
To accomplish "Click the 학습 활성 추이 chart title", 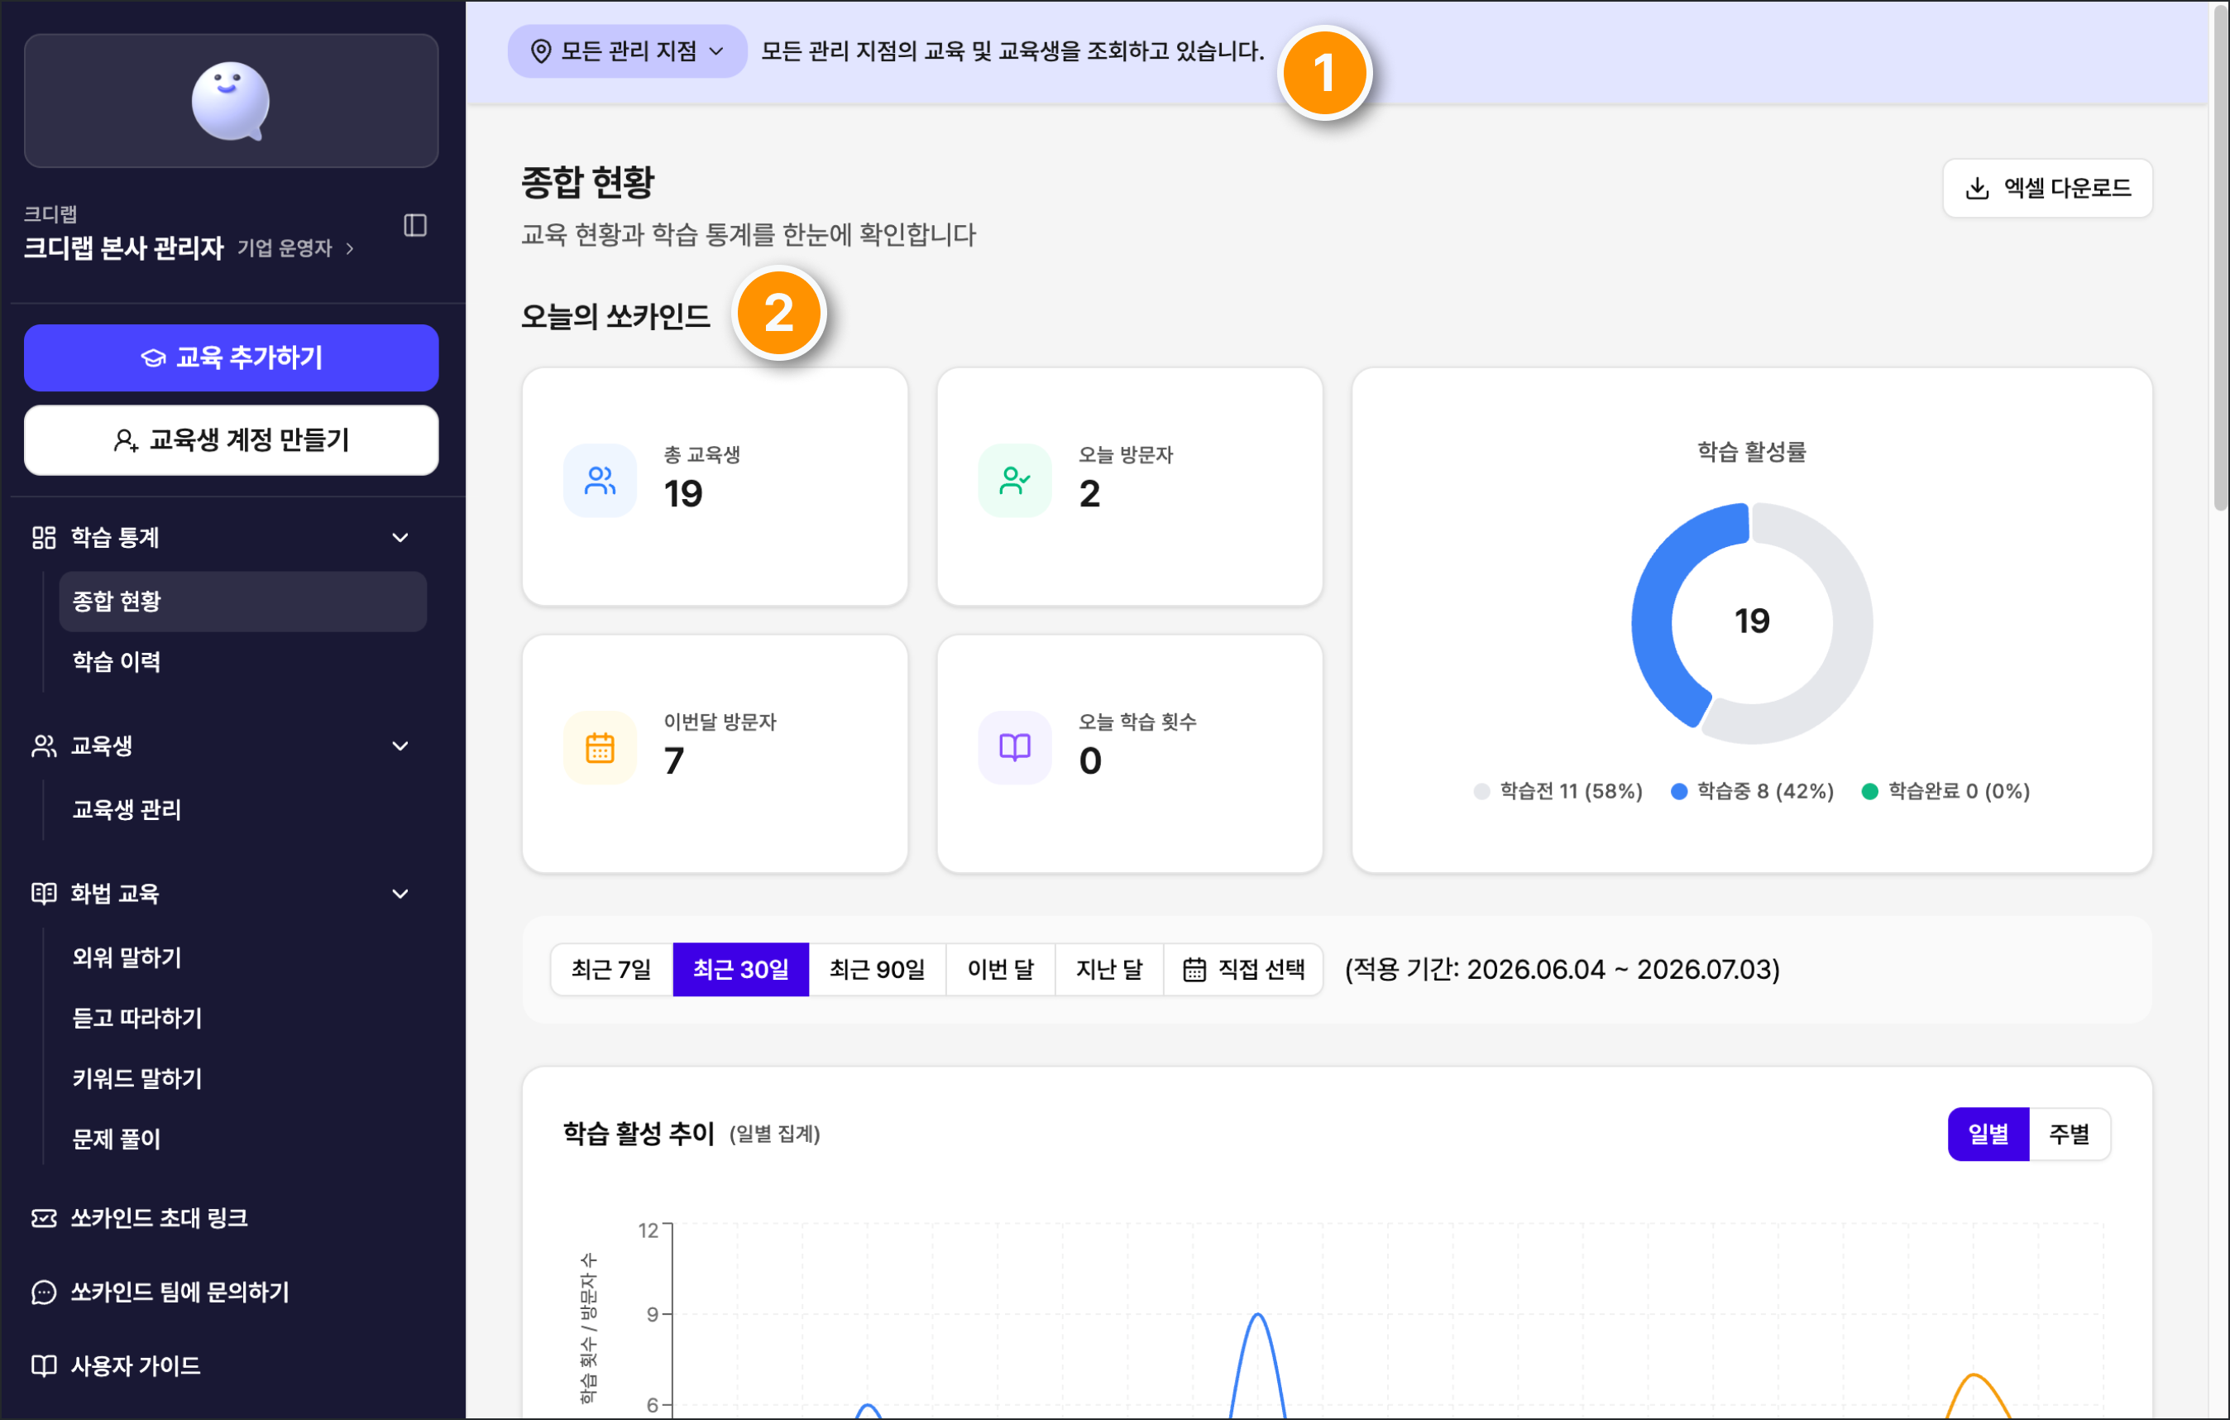I will pyautogui.click(x=639, y=1134).
